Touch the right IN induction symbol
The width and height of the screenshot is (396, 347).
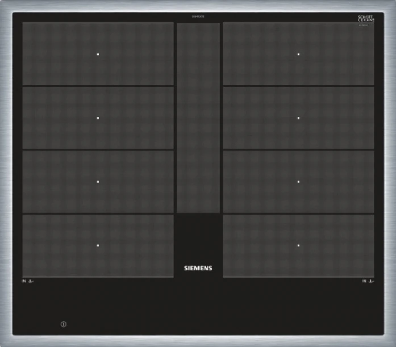coord(368,281)
